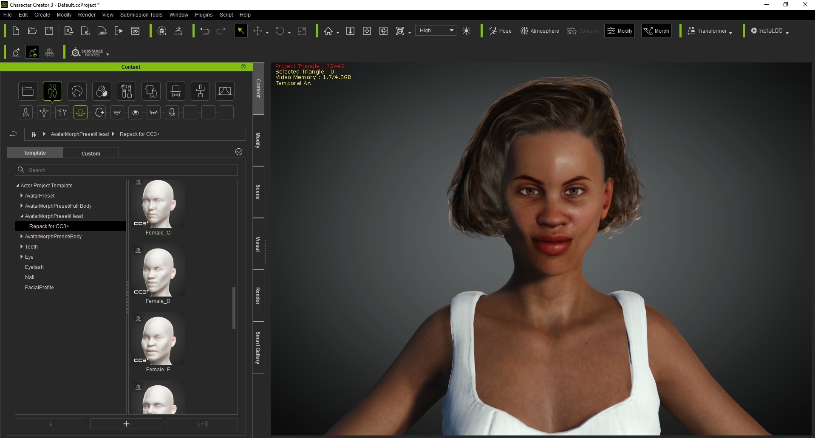Open project with folder icon
The width and height of the screenshot is (815, 438).
[32, 31]
